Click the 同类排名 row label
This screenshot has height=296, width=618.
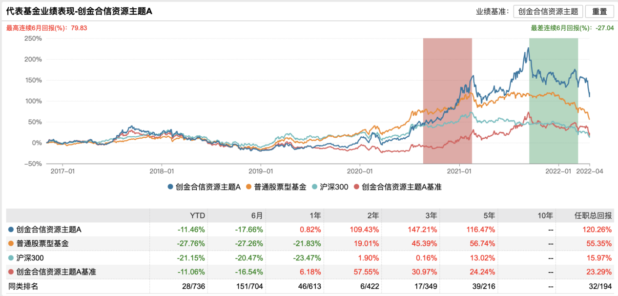point(23,286)
